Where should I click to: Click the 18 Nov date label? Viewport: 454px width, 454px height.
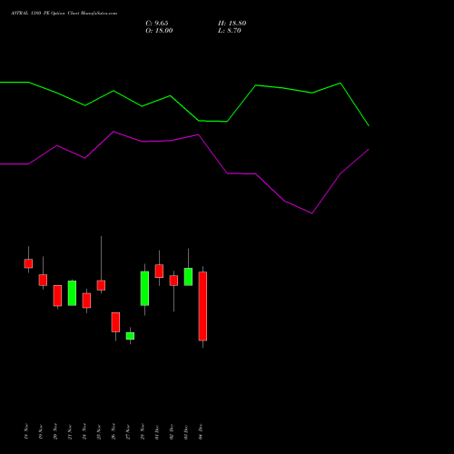pos(26,431)
